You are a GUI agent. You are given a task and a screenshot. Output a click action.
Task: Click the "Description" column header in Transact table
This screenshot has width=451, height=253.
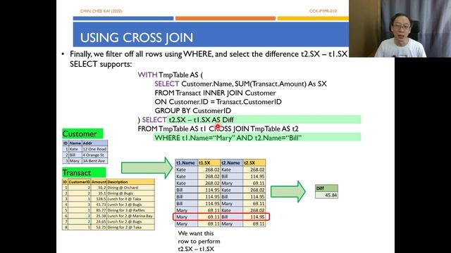pyautogui.click(x=130, y=182)
